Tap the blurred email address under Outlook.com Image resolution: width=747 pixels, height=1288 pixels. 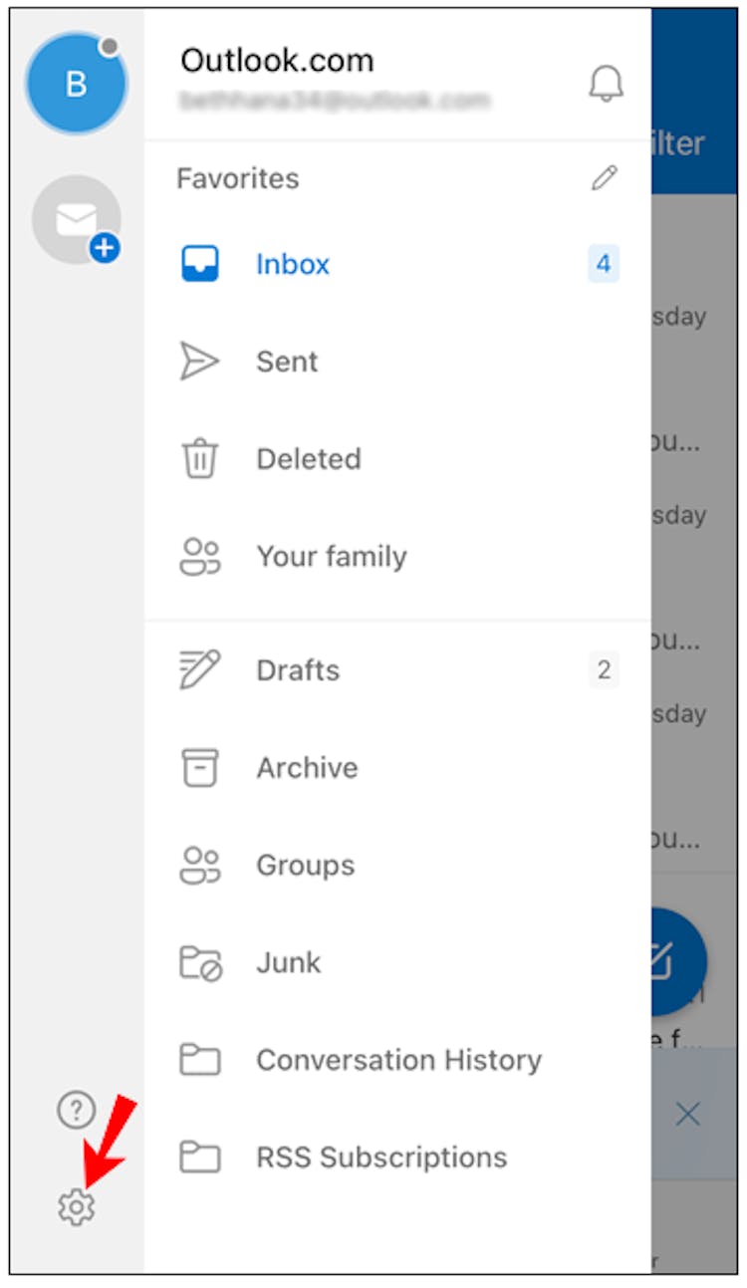(x=334, y=101)
